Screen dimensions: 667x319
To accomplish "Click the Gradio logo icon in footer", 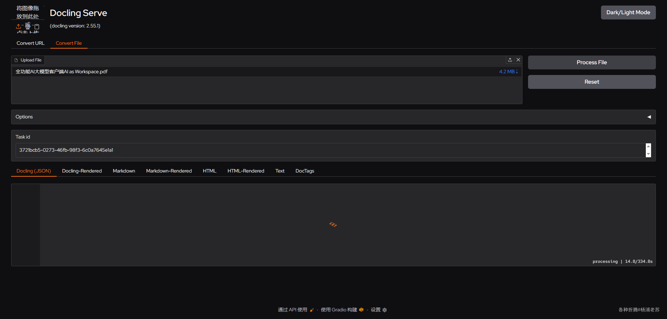I will (x=361, y=310).
